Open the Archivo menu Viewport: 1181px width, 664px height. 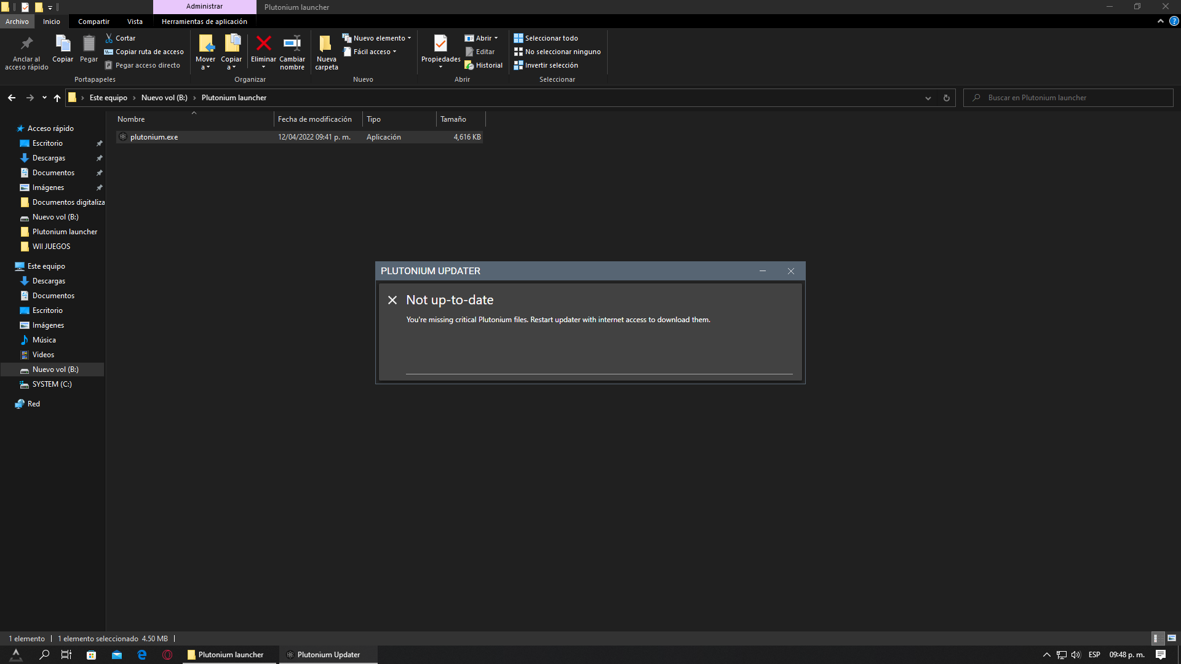[17, 22]
